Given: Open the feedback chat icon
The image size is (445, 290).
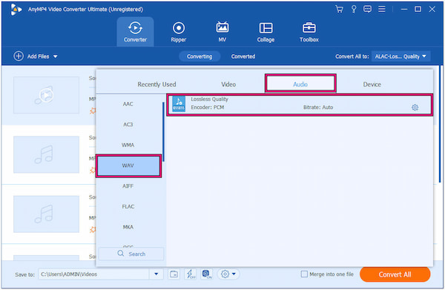Looking at the screenshot, I should (x=367, y=9).
